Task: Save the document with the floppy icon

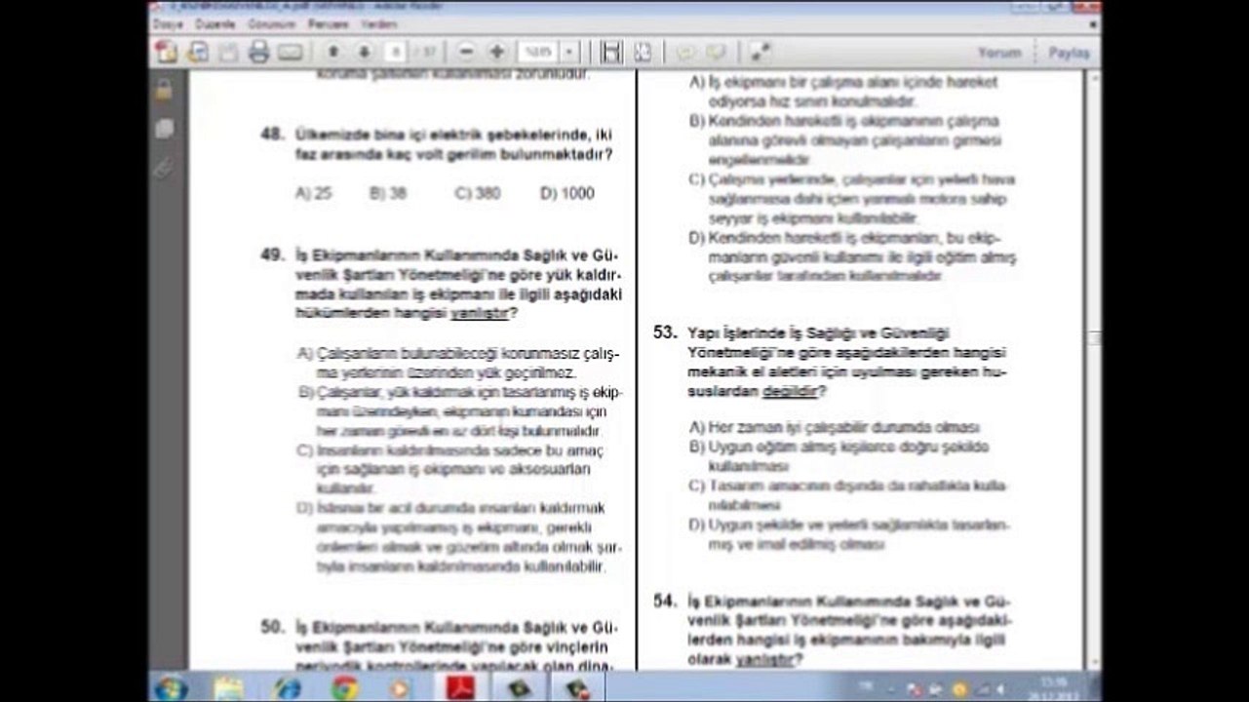Action: click(228, 52)
